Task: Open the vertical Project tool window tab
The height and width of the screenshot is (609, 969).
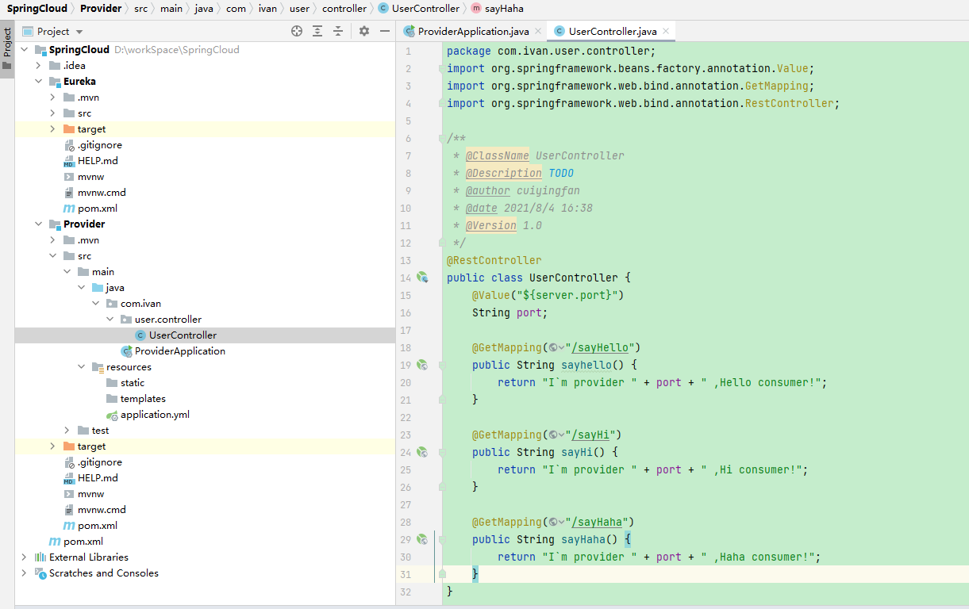Action: point(7,49)
